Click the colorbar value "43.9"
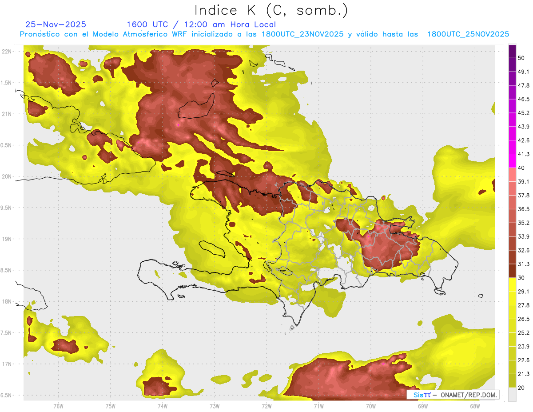This screenshot has height=412, width=533. pyautogui.click(x=524, y=127)
